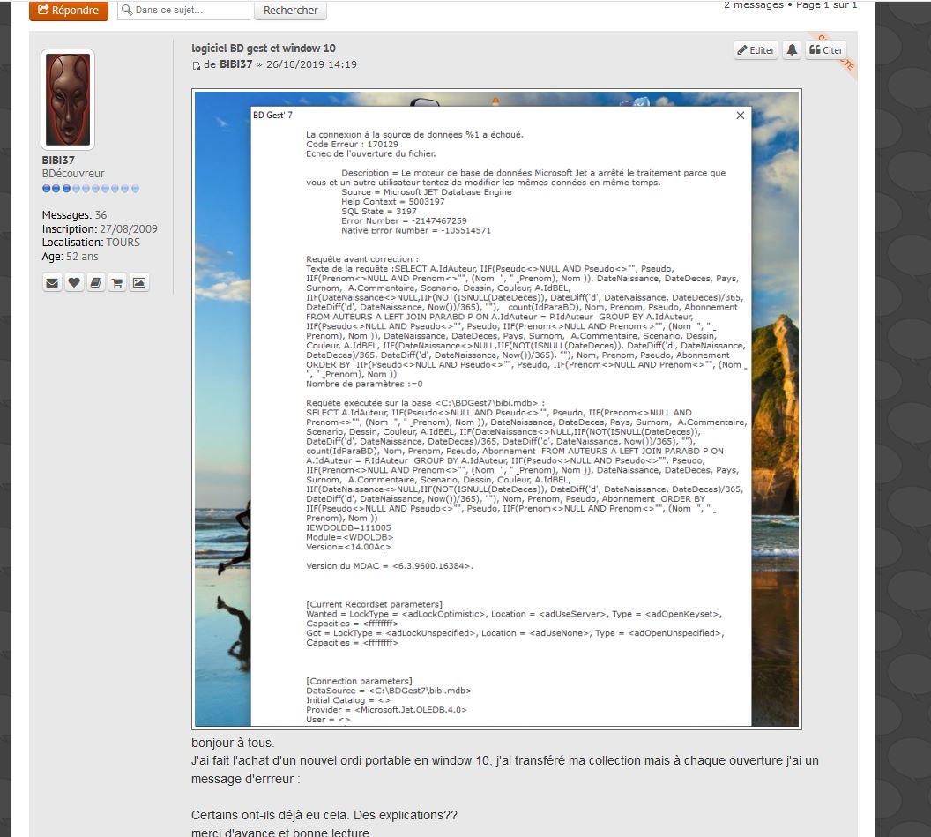Click the blue rank dots under BDécouvreur
This screenshot has height=837, width=931.
coord(91,189)
